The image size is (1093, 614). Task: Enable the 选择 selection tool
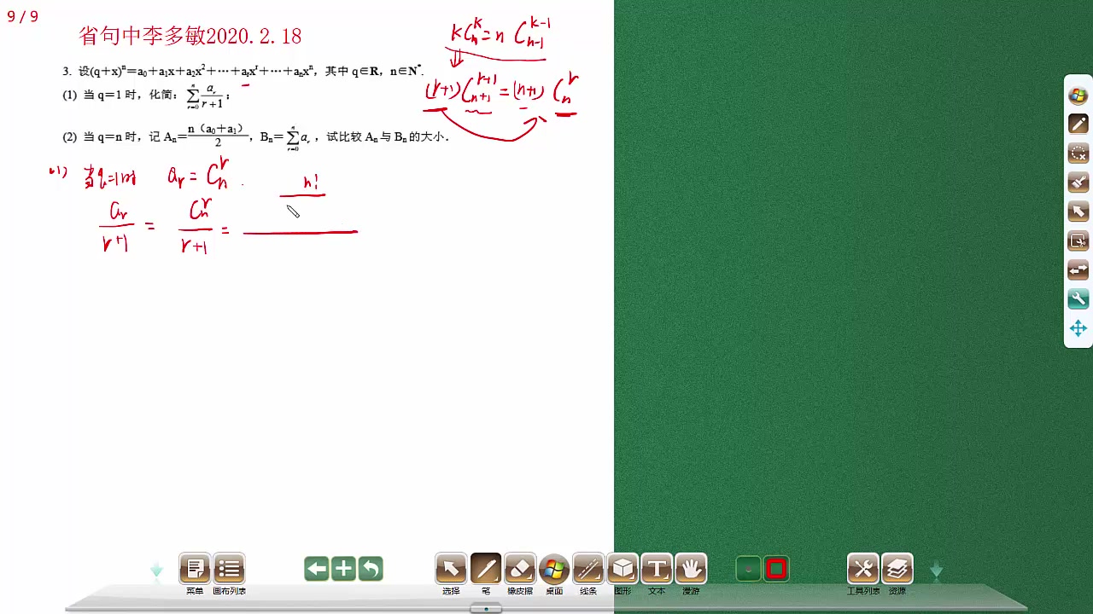[x=451, y=569]
